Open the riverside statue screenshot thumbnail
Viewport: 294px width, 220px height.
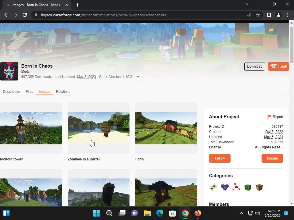pos(31,192)
